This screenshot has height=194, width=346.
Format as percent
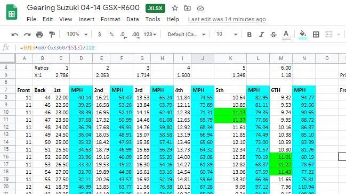click(111, 35)
